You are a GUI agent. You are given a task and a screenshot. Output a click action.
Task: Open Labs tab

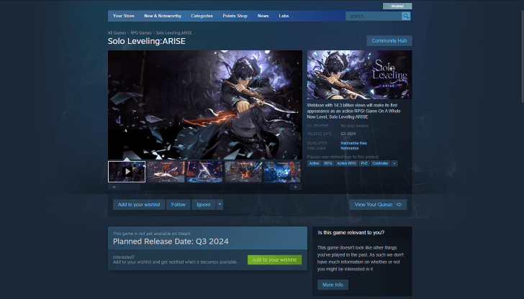284,16
